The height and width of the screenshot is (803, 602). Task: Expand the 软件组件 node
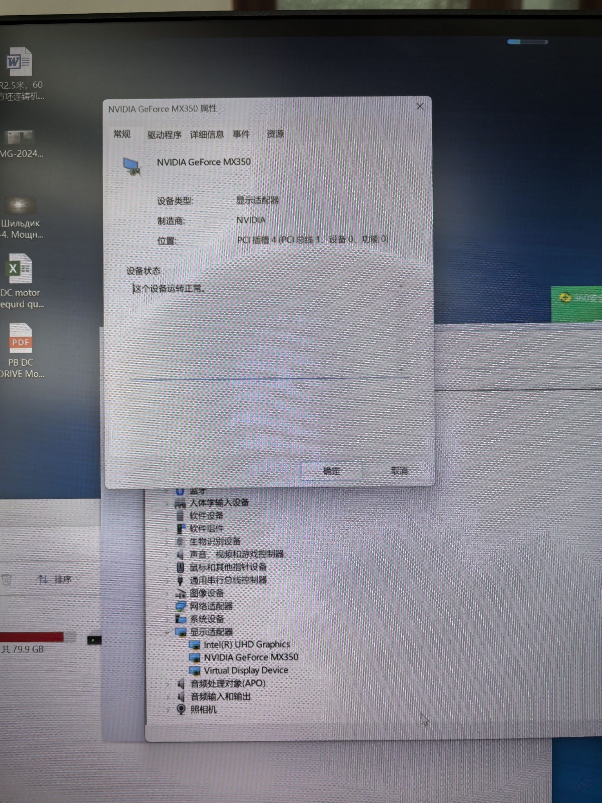[x=167, y=529]
